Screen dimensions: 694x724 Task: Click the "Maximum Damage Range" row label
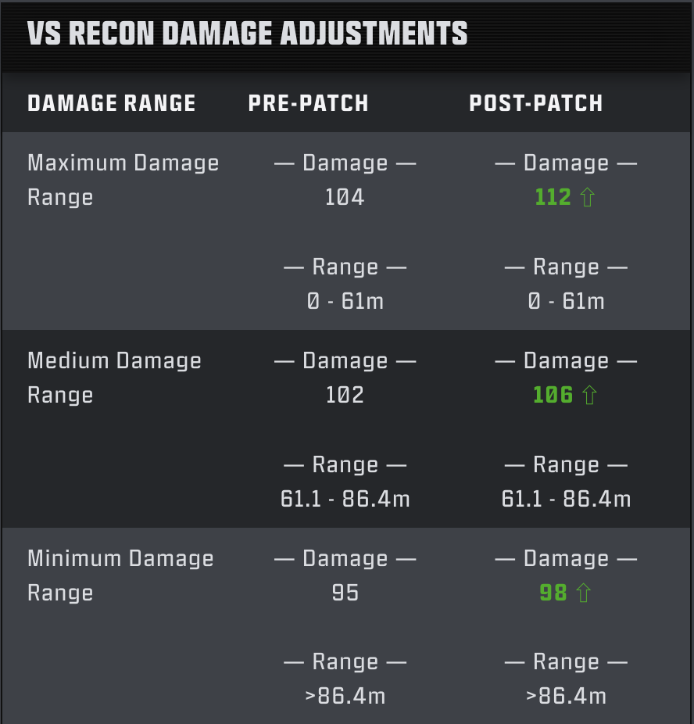[x=123, y=180]
